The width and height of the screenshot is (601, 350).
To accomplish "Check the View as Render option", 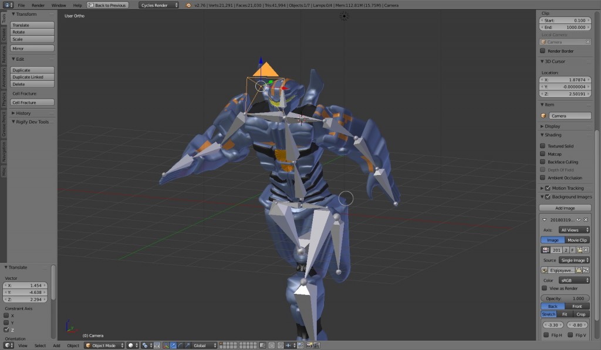I will [545, 288].
